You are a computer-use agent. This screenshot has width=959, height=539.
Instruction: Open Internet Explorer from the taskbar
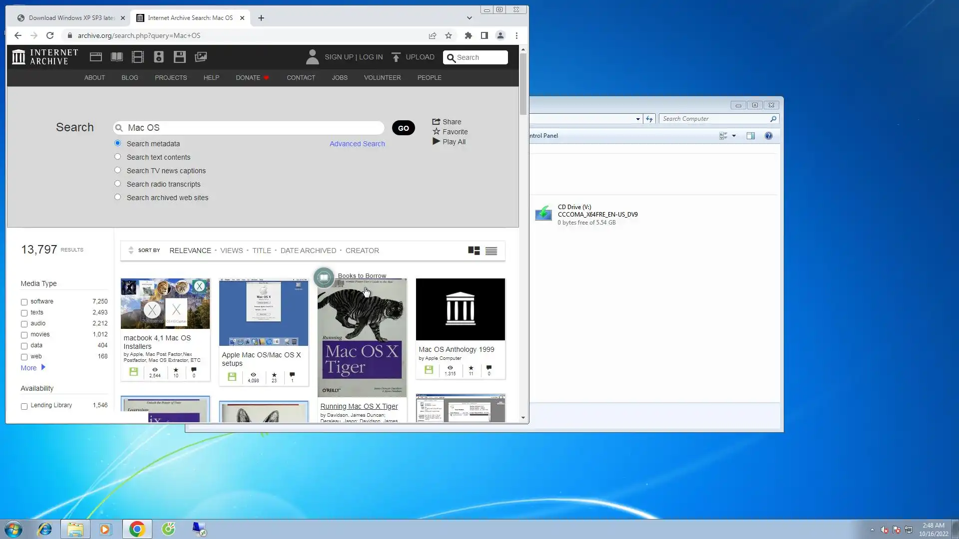45,529
